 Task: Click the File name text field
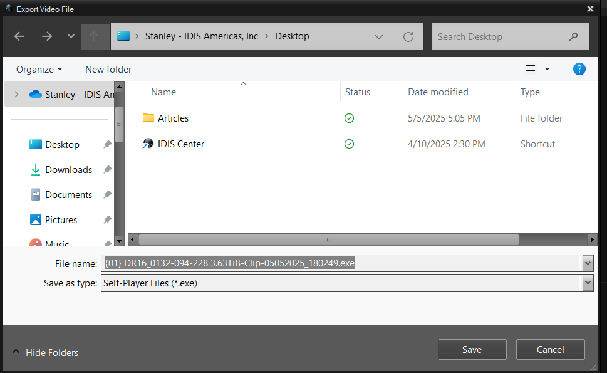[342, 263]
